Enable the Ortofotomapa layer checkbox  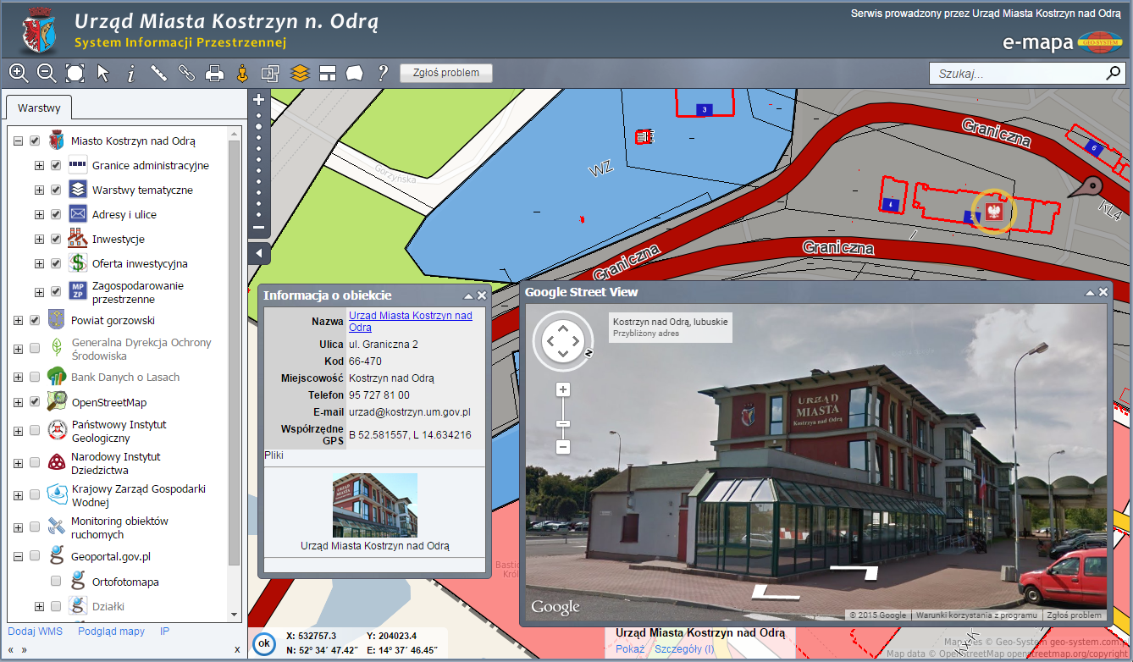[x=56, y=582]
